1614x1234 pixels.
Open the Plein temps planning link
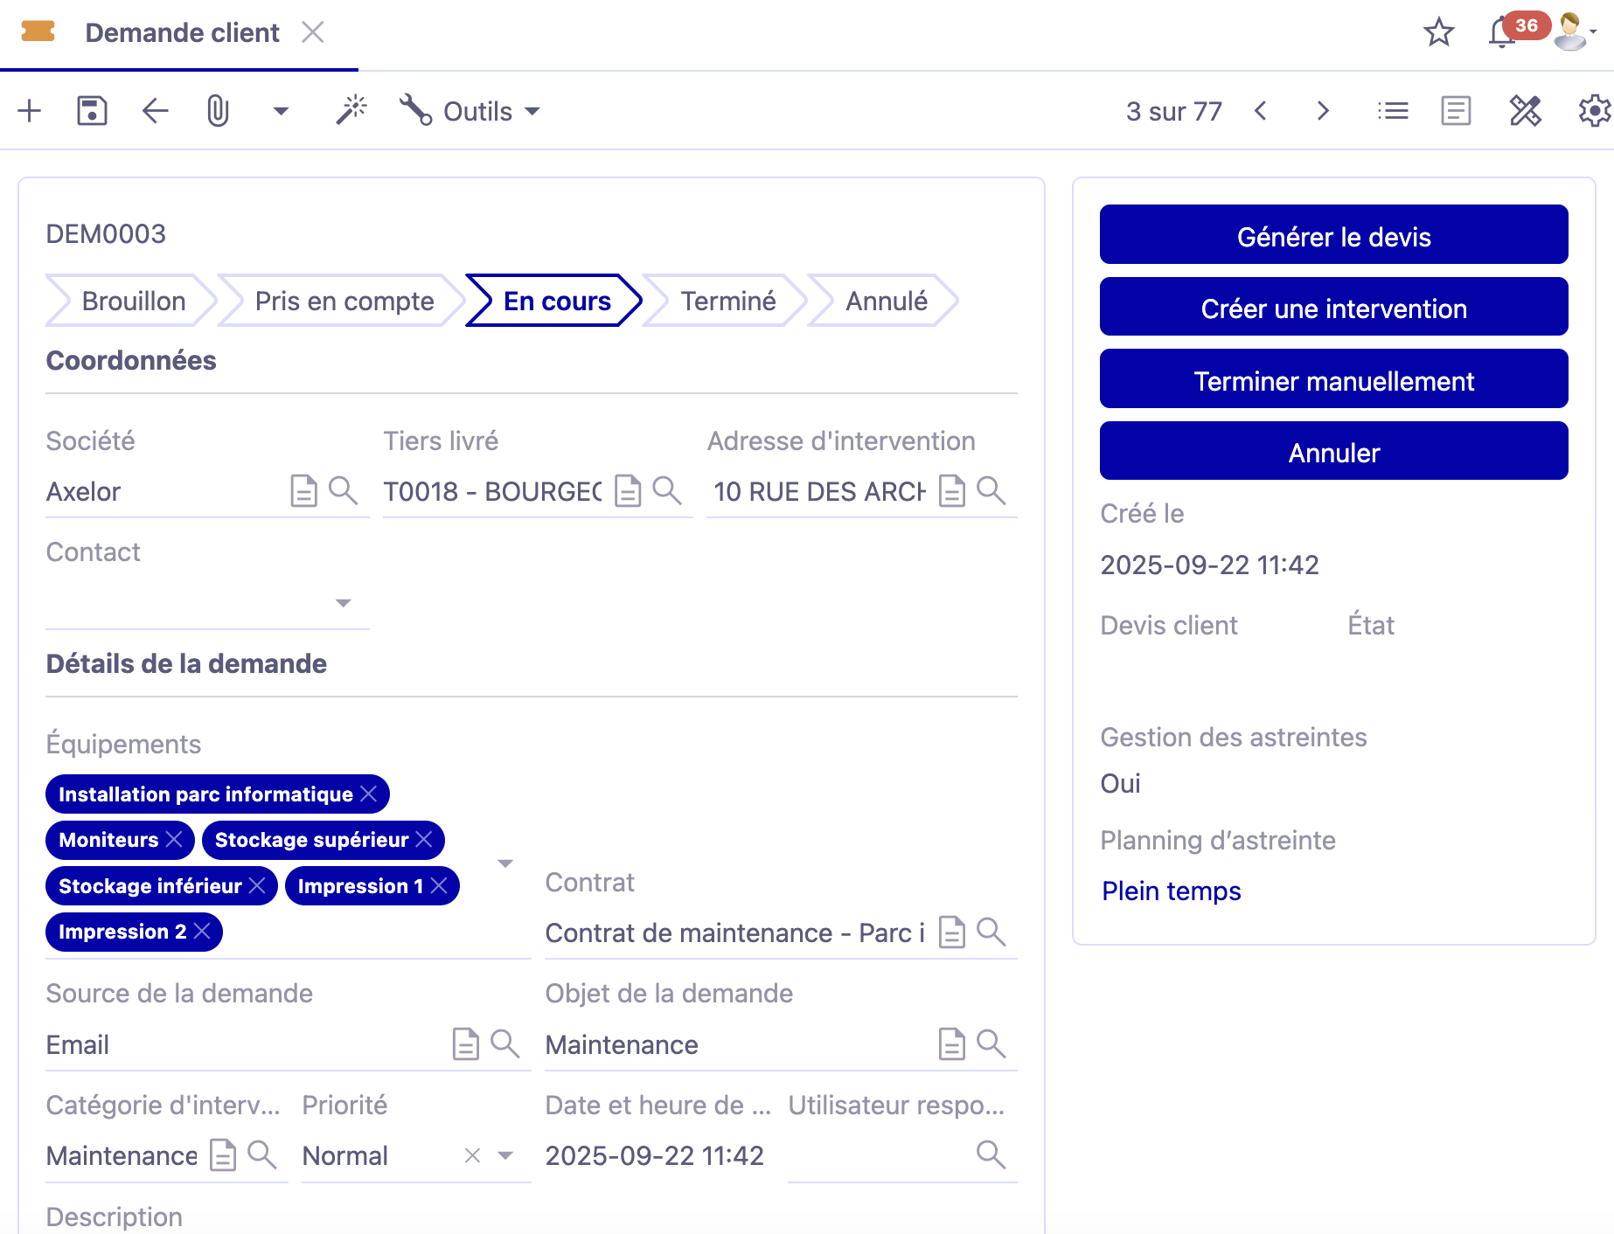[x=1171, y=891]
